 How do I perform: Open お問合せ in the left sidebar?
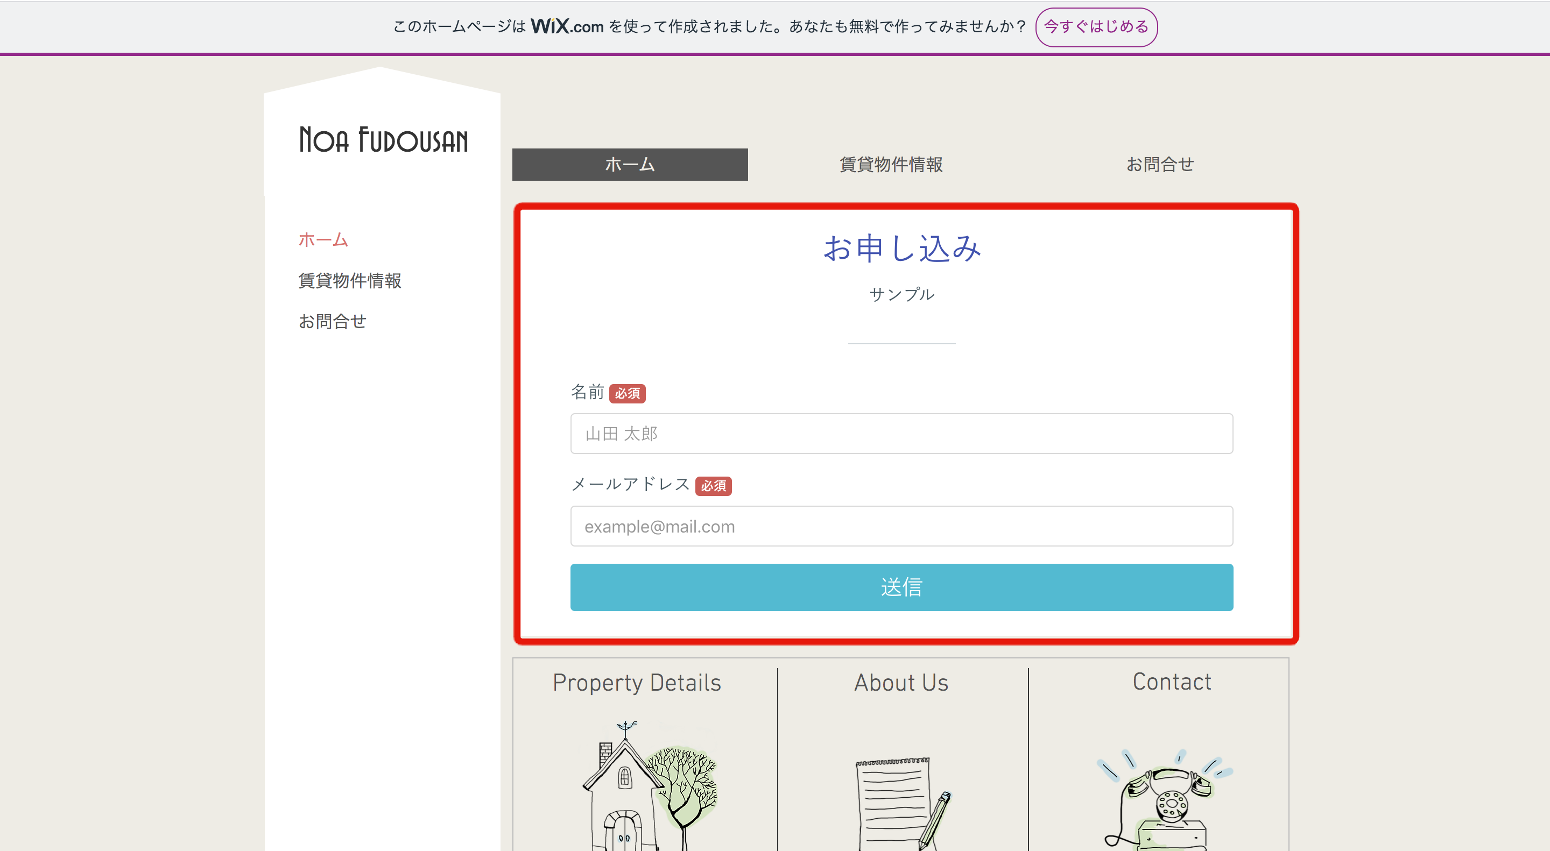click(332, 321)
